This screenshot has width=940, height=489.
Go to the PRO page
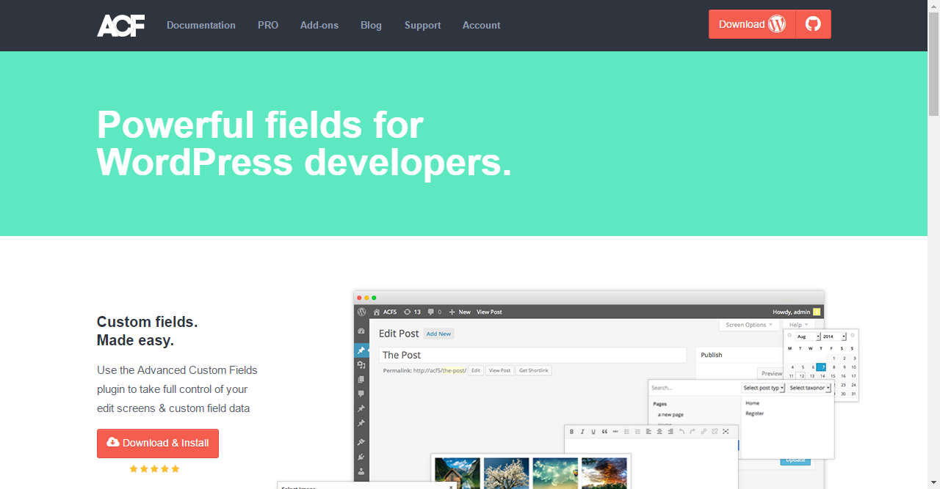click(267, 25)
